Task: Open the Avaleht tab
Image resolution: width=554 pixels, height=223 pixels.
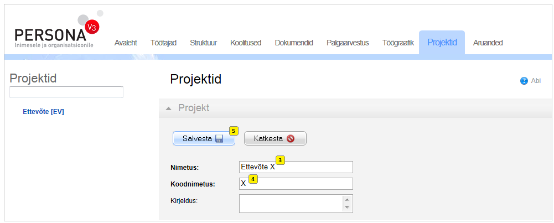Action: pyautogui.click(x=126, y=43)
